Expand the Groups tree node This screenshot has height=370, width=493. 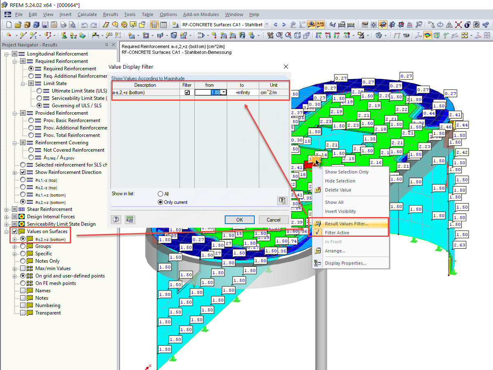pyautogui.click(x=14, y=246)
